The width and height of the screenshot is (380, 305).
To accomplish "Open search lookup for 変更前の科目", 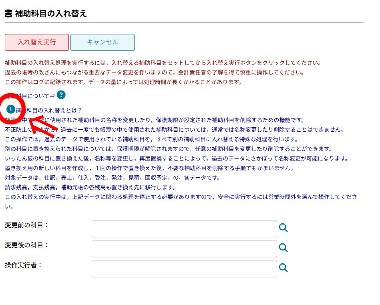I will pyautogui.click(x=283, y=228).
